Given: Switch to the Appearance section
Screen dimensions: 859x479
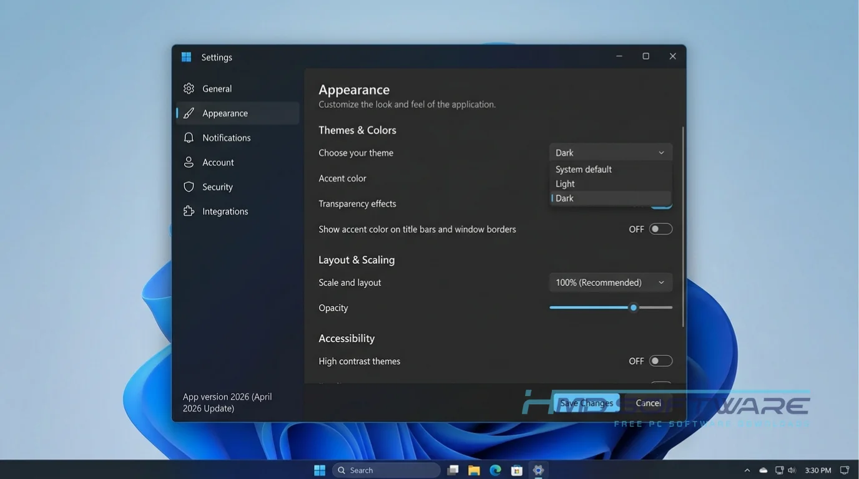Looking at the screenshot, I should (238, 114).
